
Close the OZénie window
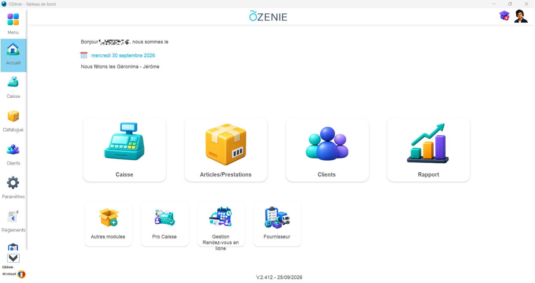(x=526, y=4)
